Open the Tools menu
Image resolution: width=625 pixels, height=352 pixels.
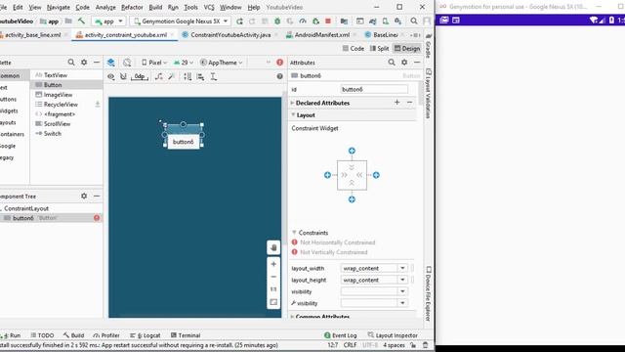click(x=190, y=7)
